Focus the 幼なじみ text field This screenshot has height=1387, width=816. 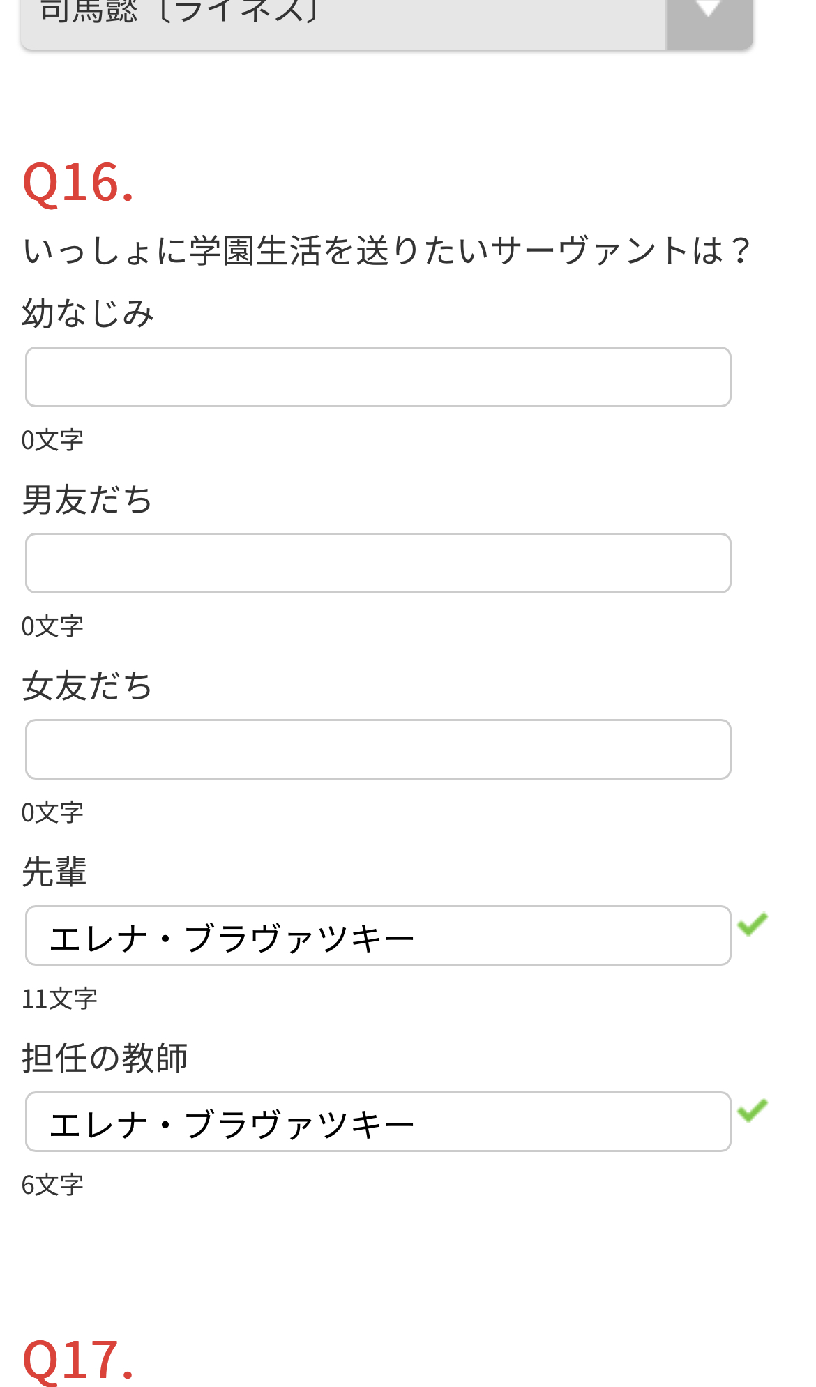378,377
